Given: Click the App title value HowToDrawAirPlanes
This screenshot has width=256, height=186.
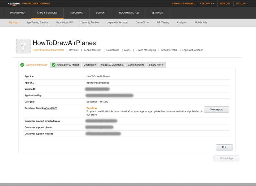Looking at the screenshot, I should click(98, 76).
